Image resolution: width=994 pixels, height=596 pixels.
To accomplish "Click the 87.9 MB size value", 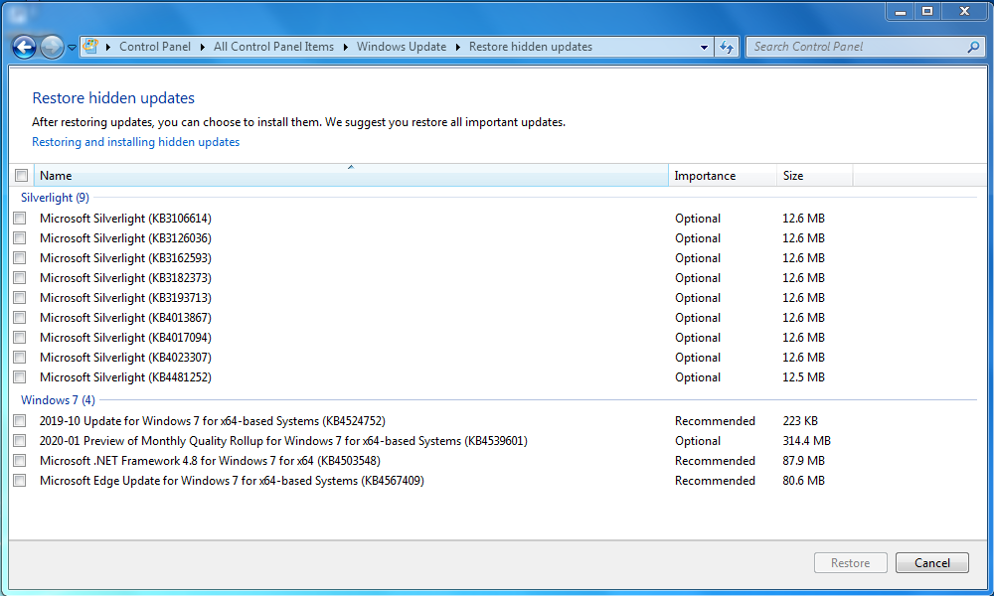I will coord(804,461).
